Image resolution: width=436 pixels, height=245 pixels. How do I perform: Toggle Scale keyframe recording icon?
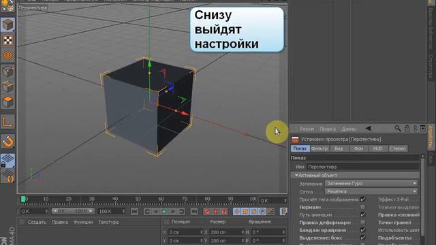click(245, 212)
